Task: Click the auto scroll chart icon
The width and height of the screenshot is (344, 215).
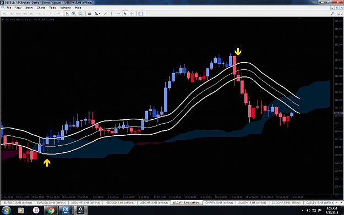Action: click(x=67, y=14)
